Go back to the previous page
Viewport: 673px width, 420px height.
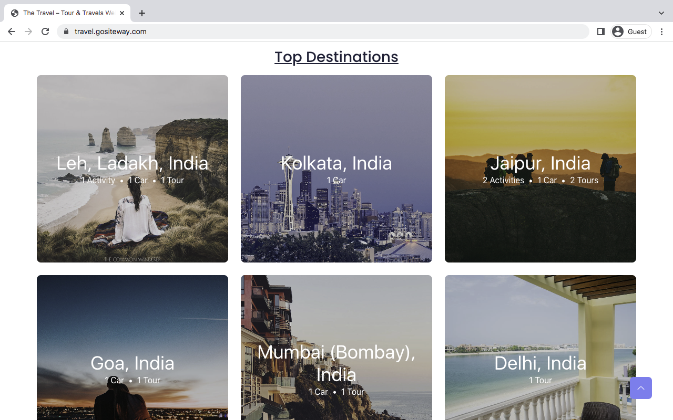tap(12, 31)
